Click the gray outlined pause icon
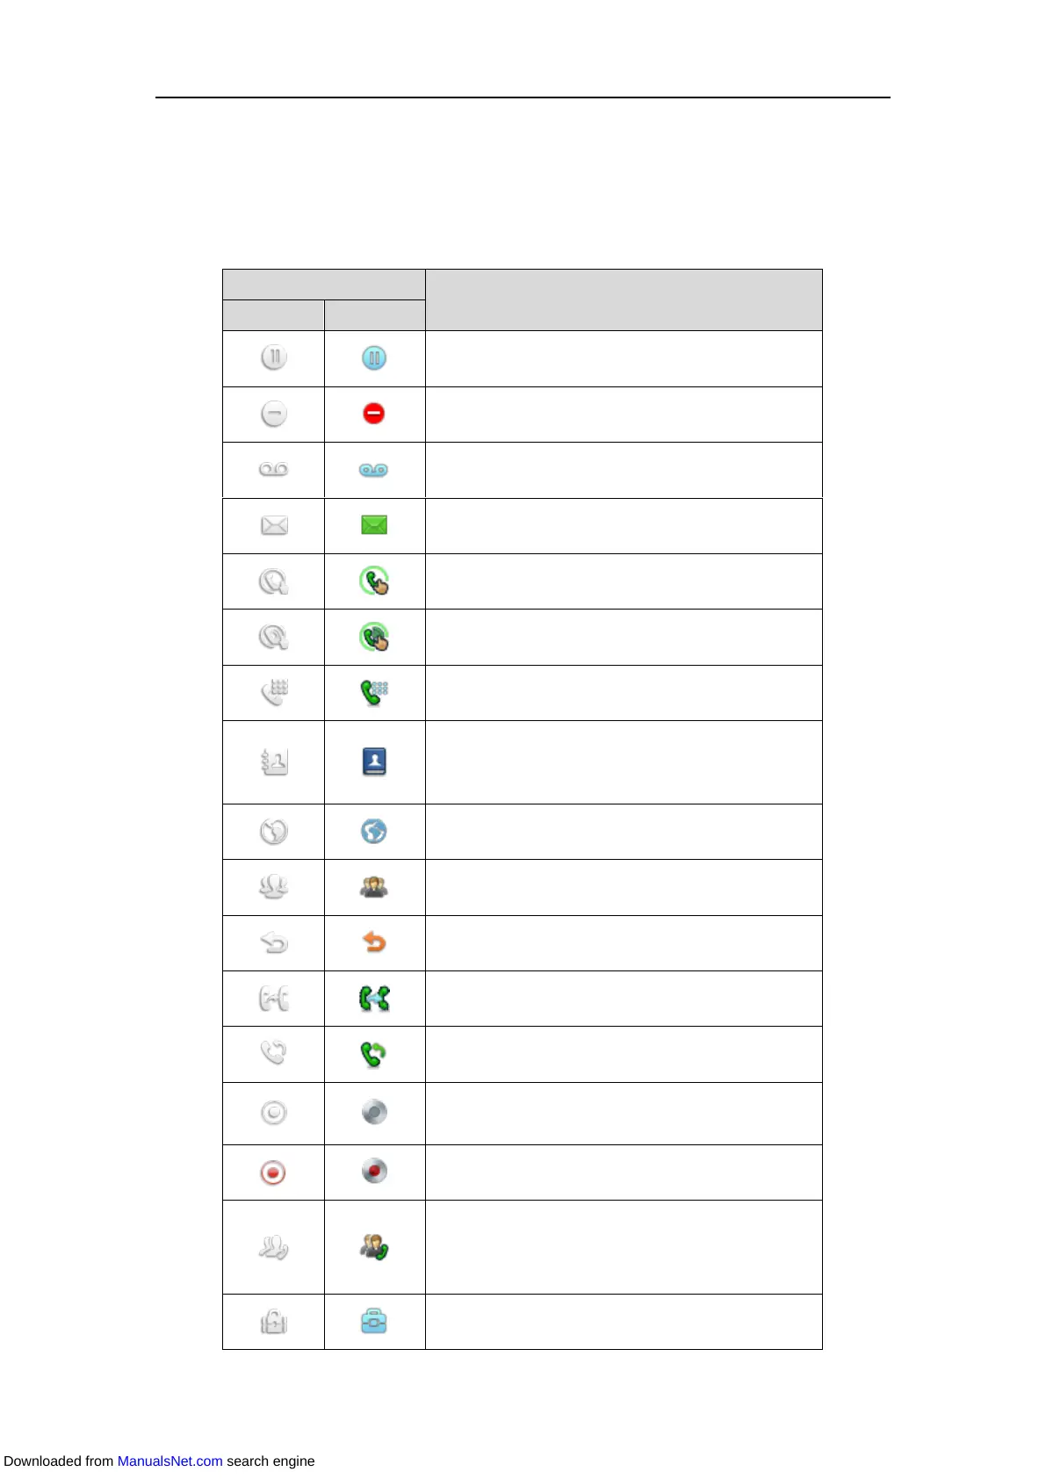Viewport: 1046px width, 1479px height. [x=274, y=358]
